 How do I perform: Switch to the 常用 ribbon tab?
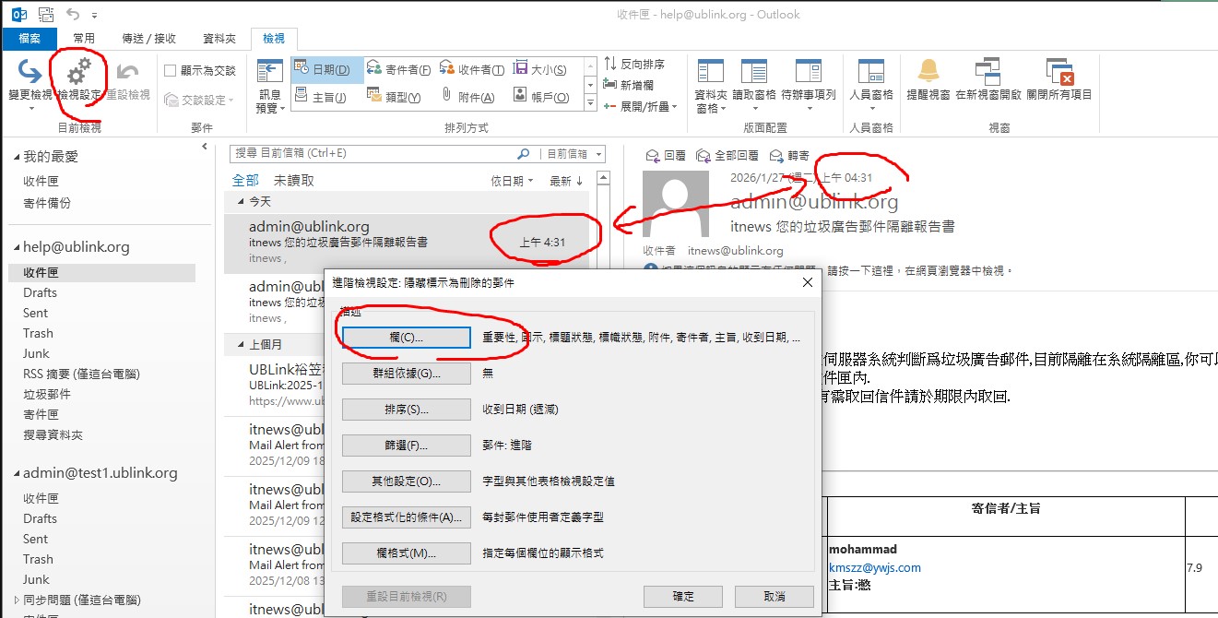[x=84, y=39]
